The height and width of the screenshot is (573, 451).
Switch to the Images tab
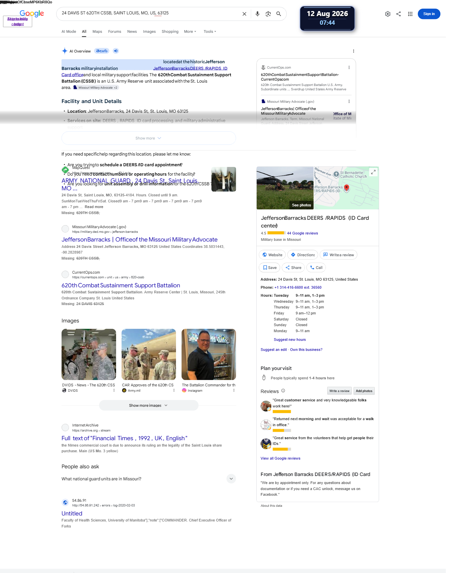(149, 31)
